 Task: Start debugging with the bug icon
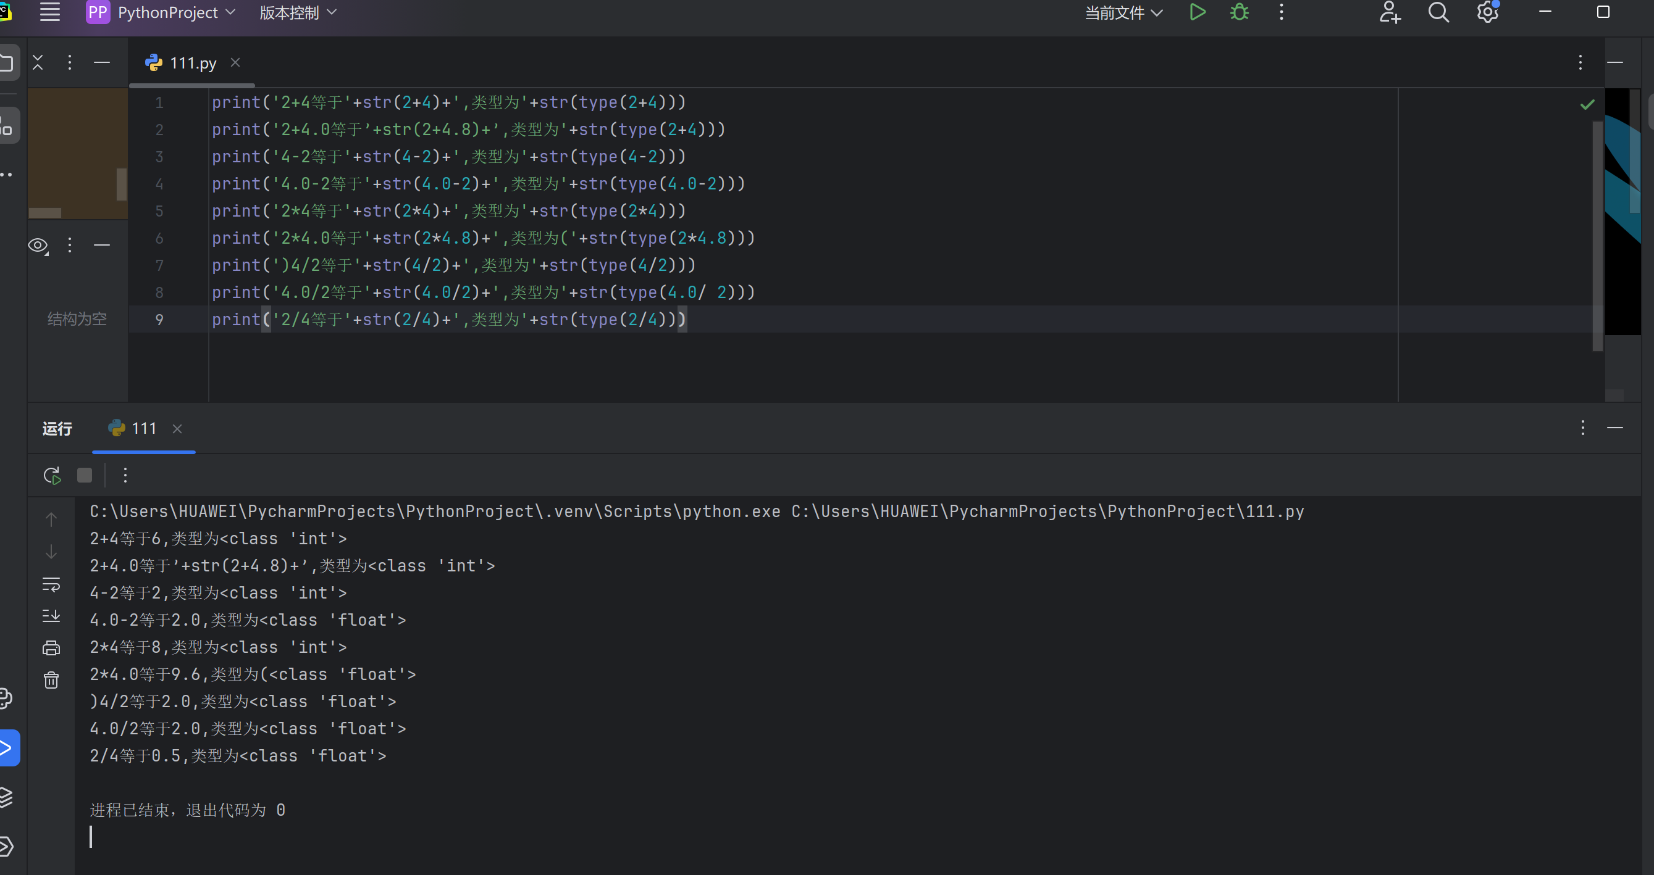pos(1239,12)
